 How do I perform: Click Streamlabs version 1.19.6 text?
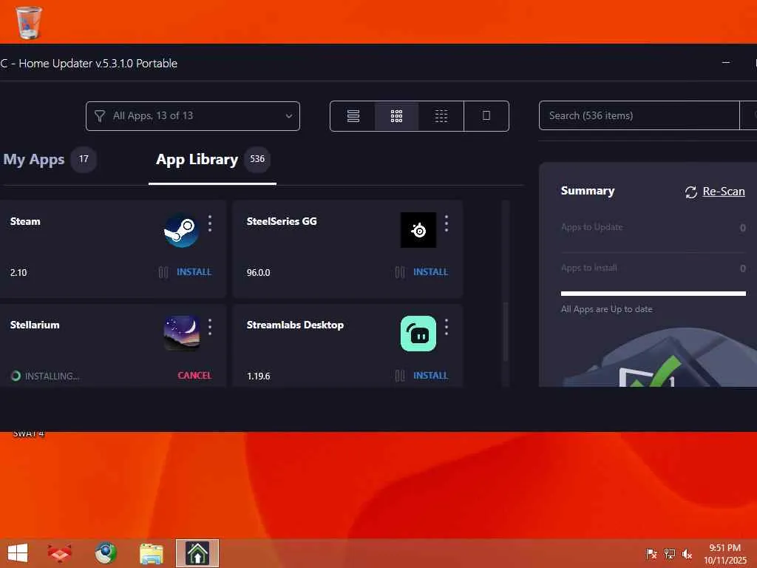tap(258, 376)
